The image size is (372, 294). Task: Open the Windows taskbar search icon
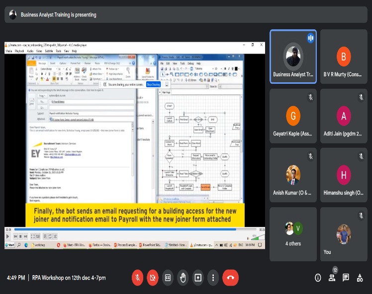(19, 245)
